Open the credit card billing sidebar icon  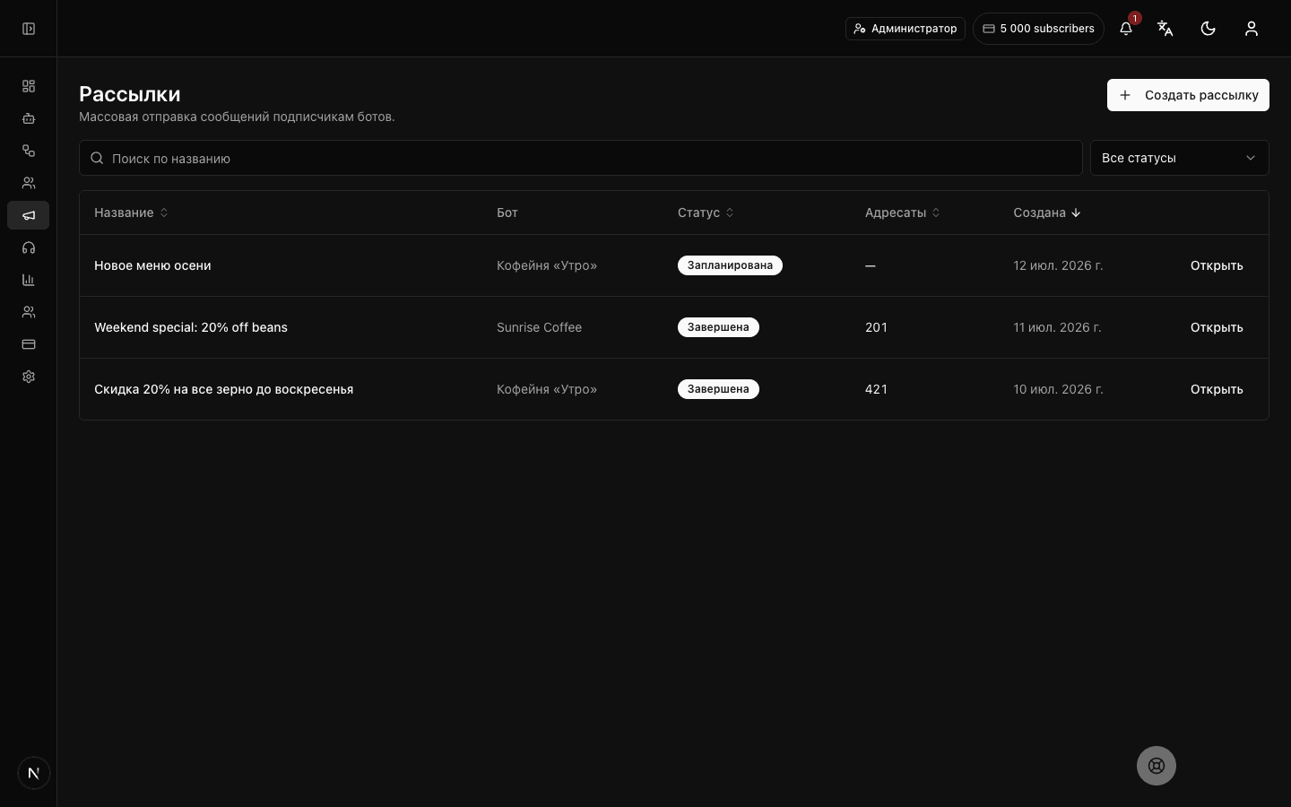29,344
